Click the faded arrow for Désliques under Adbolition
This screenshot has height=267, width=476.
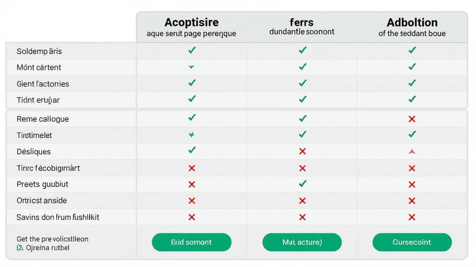pos(412,151)
